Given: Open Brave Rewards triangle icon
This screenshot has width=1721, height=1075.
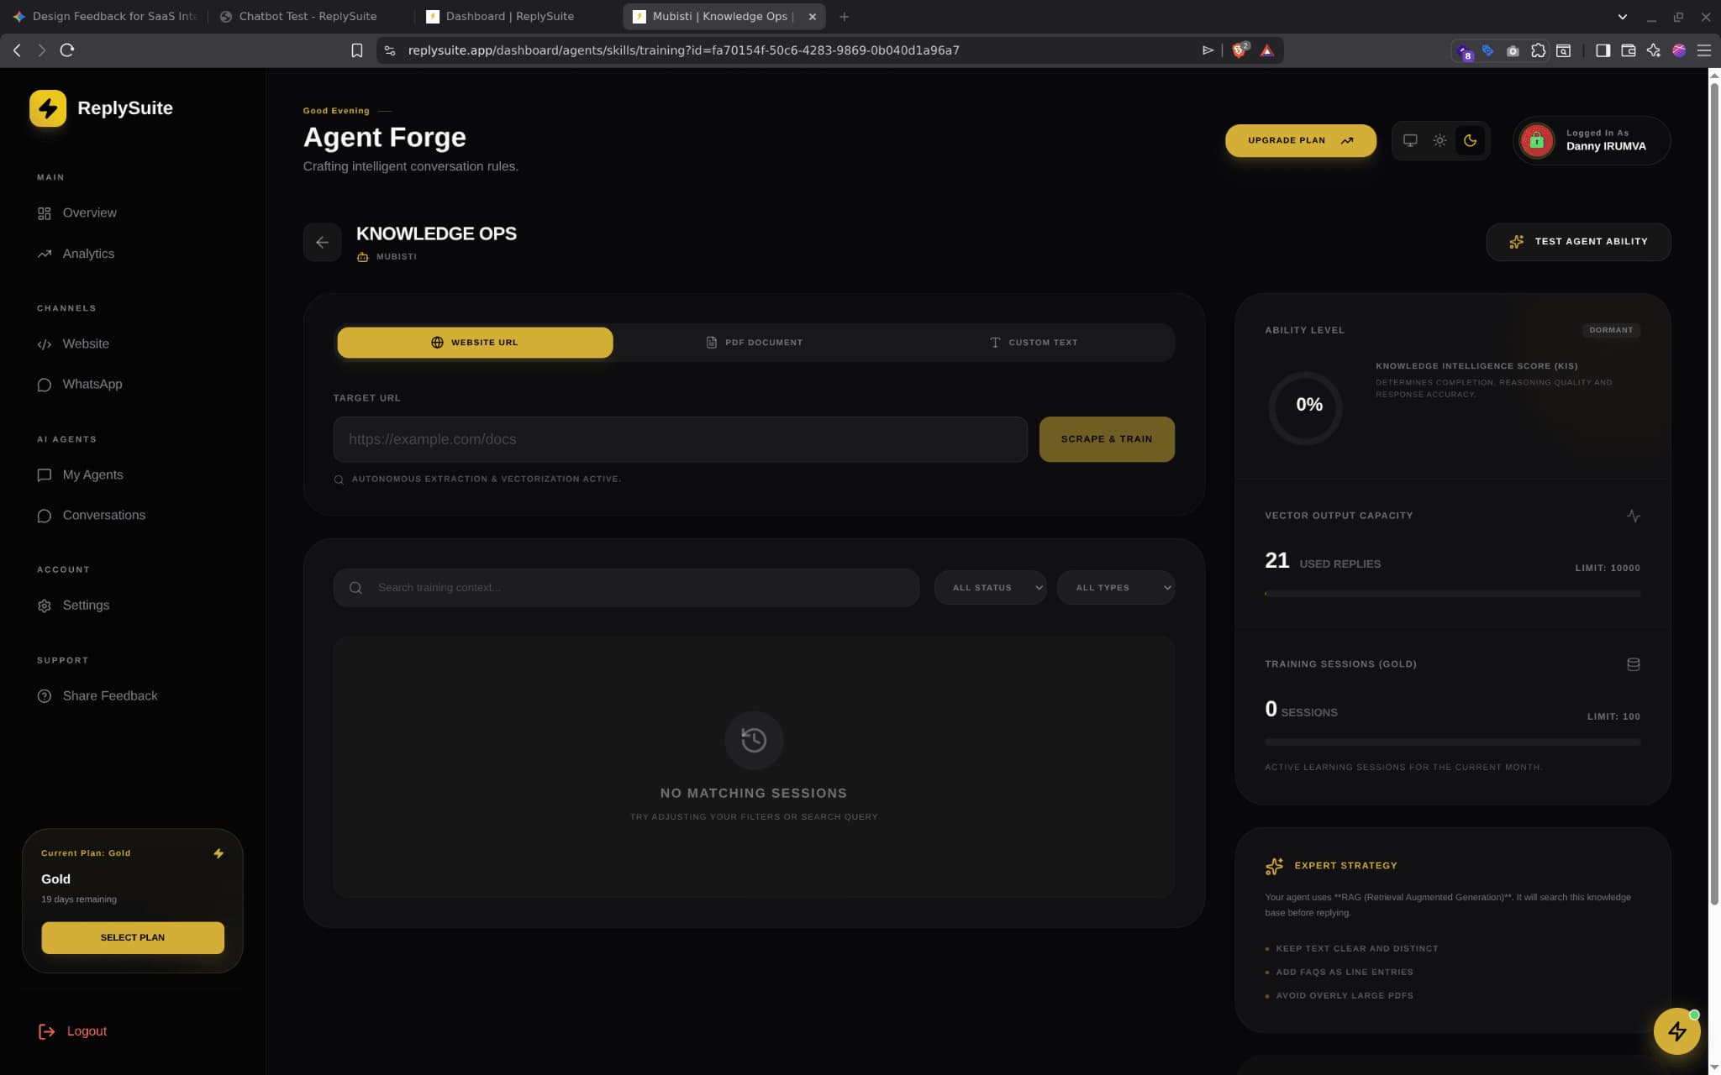Looking at the screenshot, I should point(1267,50).
